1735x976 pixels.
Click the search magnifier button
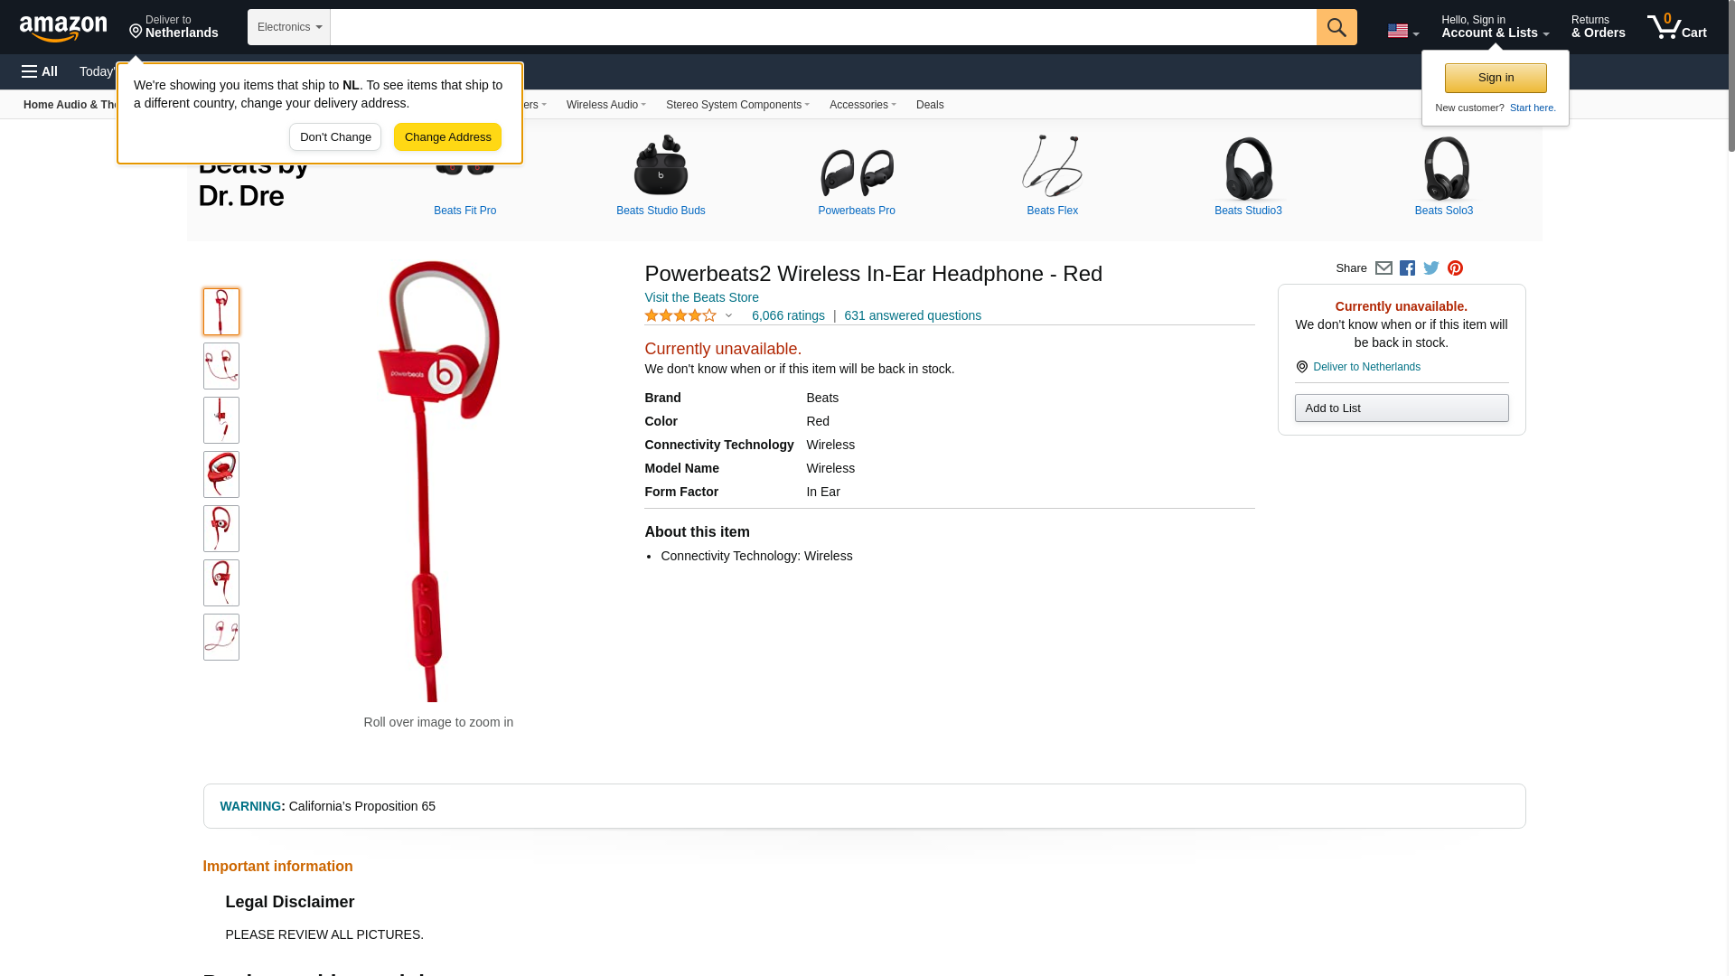point(1336,27)
